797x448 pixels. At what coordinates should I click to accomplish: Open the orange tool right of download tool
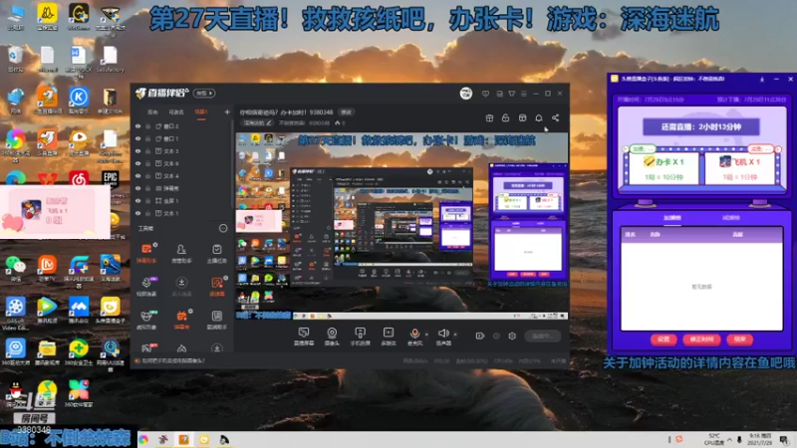tap(216, 286)
